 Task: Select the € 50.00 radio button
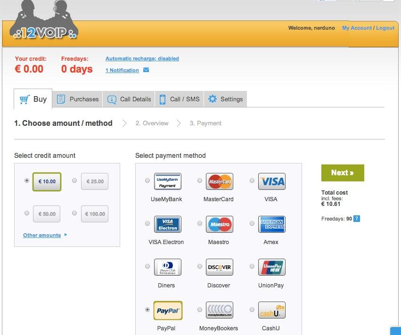[26, 213]
